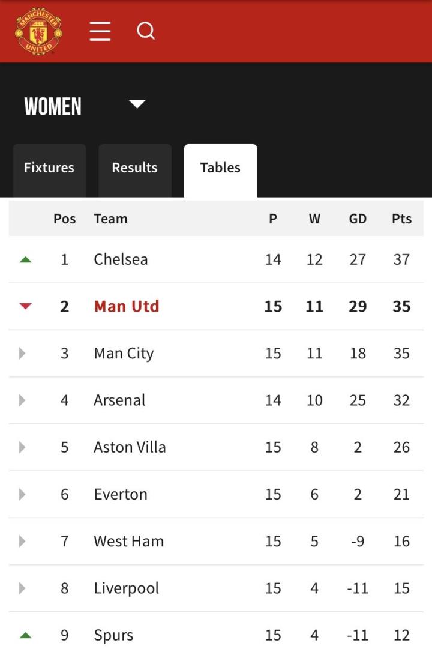Tap the search magnifier icon
Image resolution: width=432 pixels, height=655 pixels.
tap(146, 30)
